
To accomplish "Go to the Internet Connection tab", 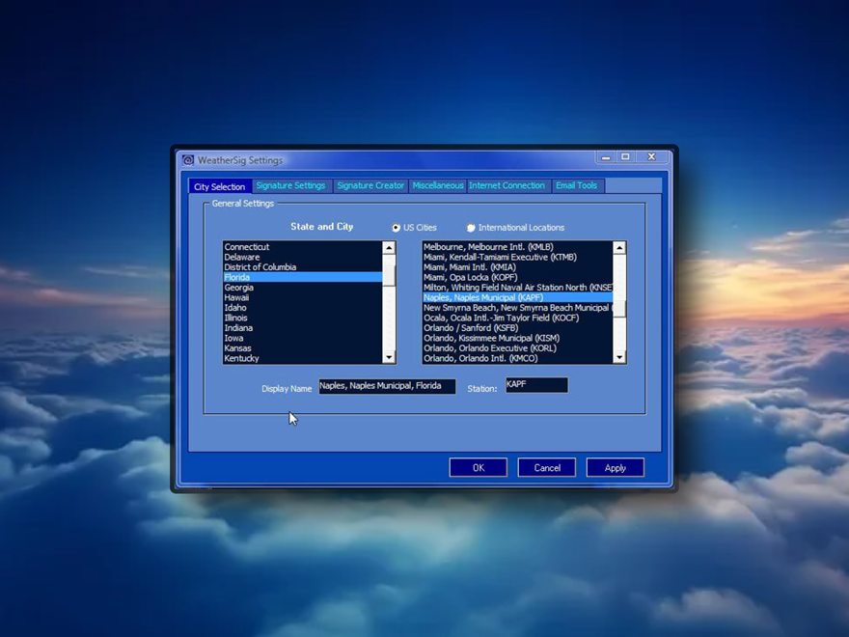I will (507, 185).
